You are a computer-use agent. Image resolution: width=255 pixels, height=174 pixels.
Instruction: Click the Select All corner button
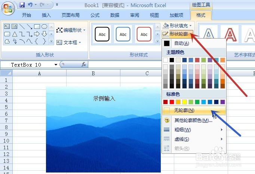(6, 73)
